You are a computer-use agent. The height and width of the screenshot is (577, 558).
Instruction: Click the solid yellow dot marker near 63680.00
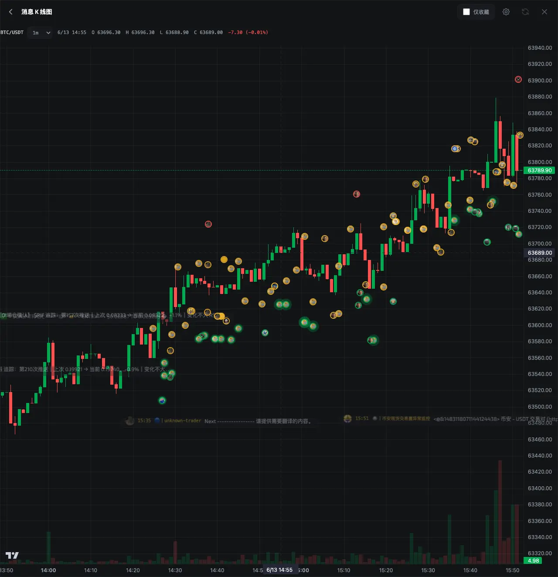coord(224,259)
